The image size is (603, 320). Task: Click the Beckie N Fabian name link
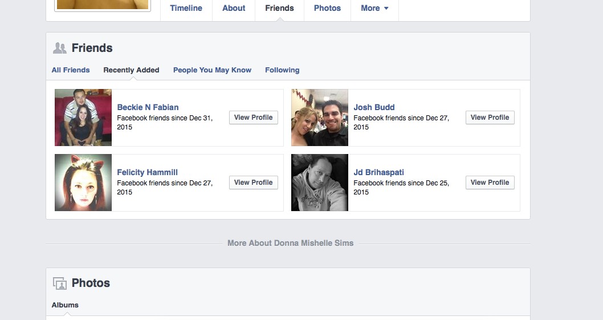[x=148, y=107]
